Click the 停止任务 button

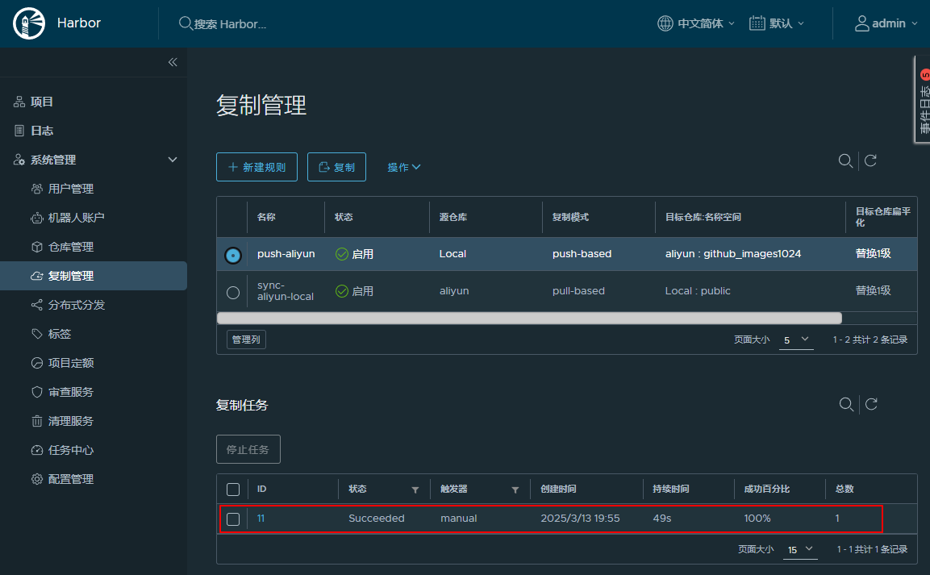[x=248, y=449]
